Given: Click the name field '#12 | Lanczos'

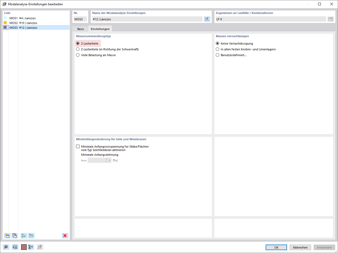Looking at the screenshot, I should [x=147, y=19].
